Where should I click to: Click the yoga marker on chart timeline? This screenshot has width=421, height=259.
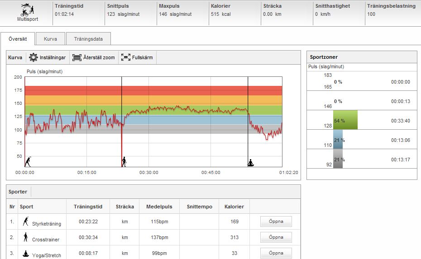click(x=251, y=162)
